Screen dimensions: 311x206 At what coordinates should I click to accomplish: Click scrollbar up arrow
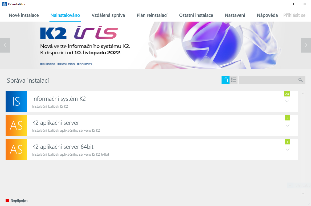(303, 93)
